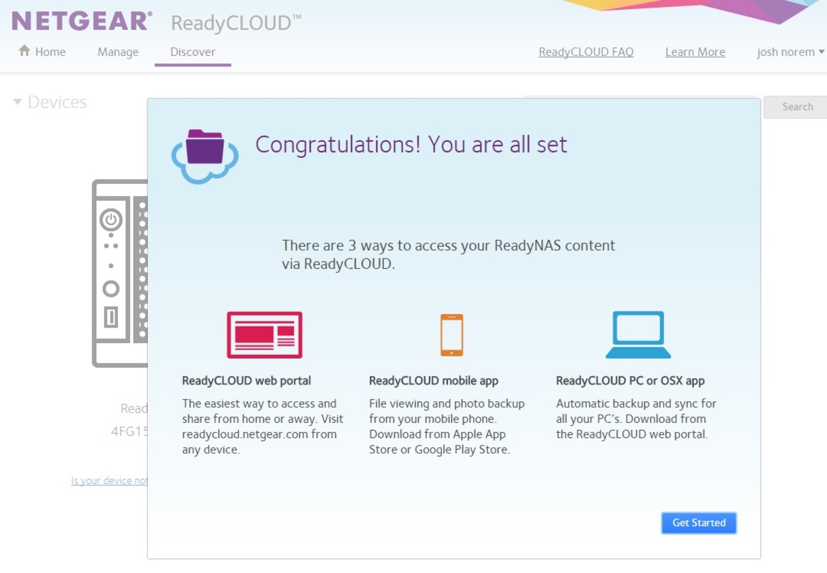Collapse the Devices section triangle
This screenshot has height=573, width=827.
18,102
